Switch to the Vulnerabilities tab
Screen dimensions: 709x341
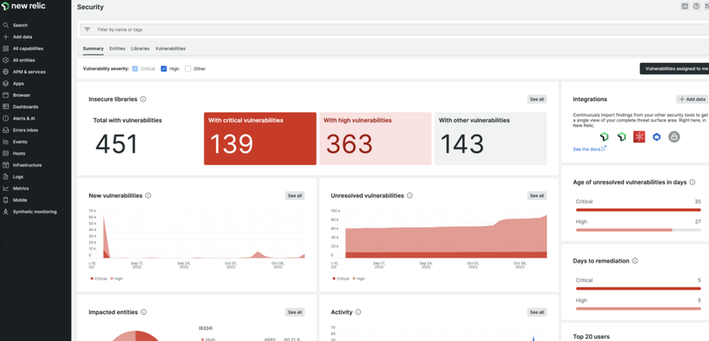pos(170,48)
